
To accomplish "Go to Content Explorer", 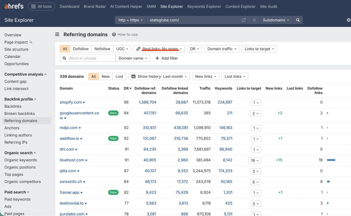I will pyautogui.click(x=240, y=7).
